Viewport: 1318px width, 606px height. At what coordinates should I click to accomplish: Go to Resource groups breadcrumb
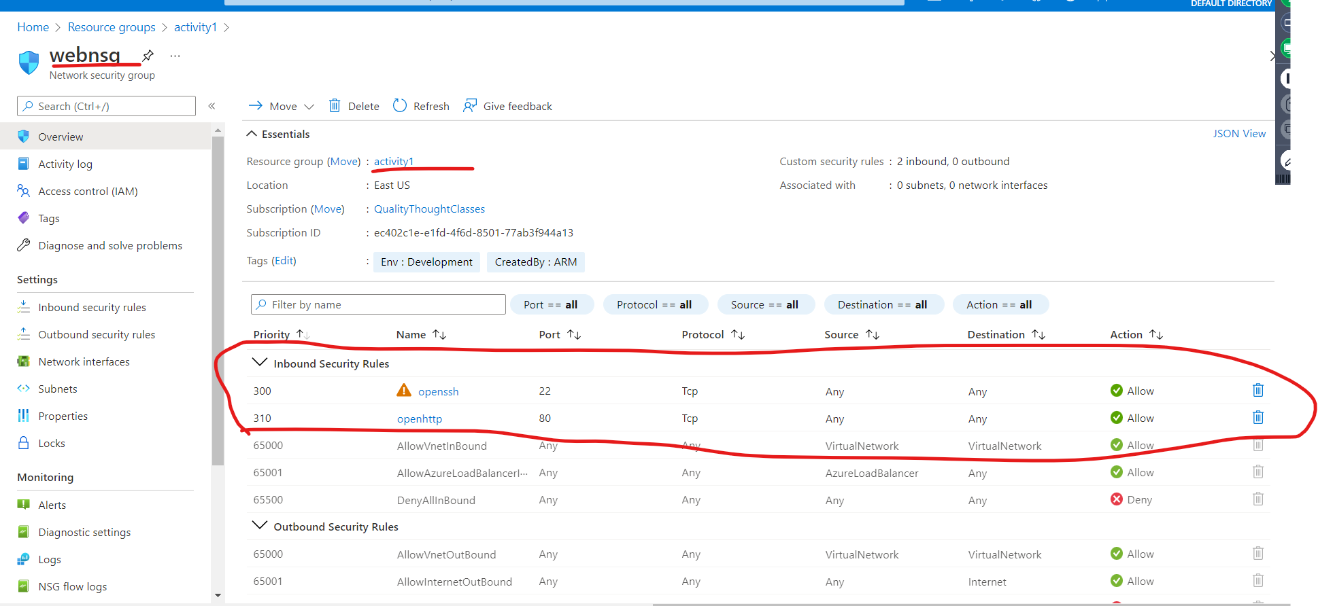(x=112, y=27)
